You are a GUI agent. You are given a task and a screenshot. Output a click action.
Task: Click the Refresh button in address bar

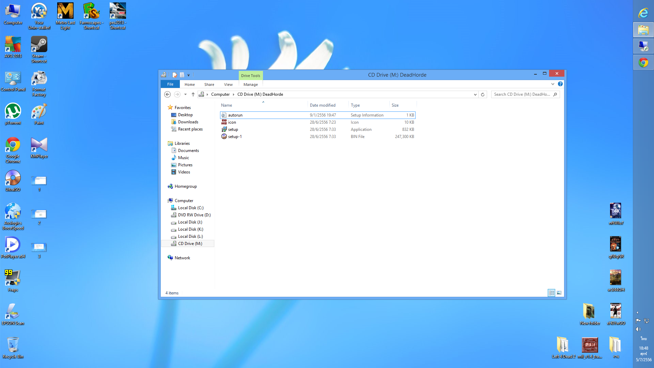[x=483, y=94]
